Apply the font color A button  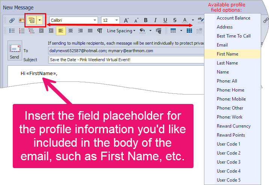click(185, 20)
